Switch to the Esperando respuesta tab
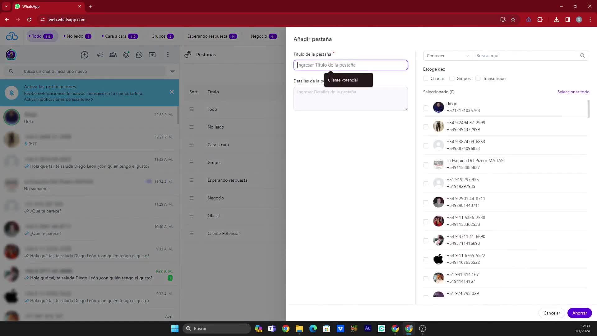 (x=212, y=36)
